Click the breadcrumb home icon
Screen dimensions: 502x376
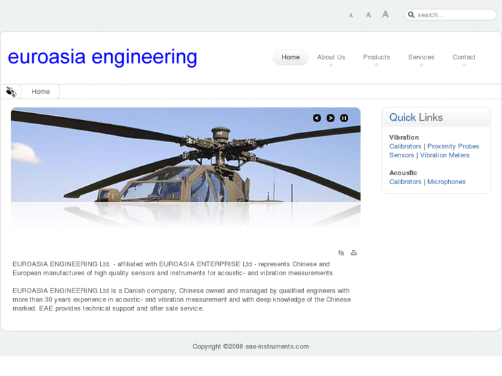[11, 92]
